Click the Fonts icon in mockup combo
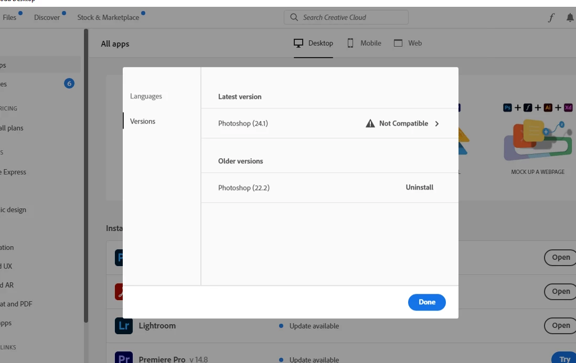The width and height of the screenshot is (576, 363). [x=528, y=107]
